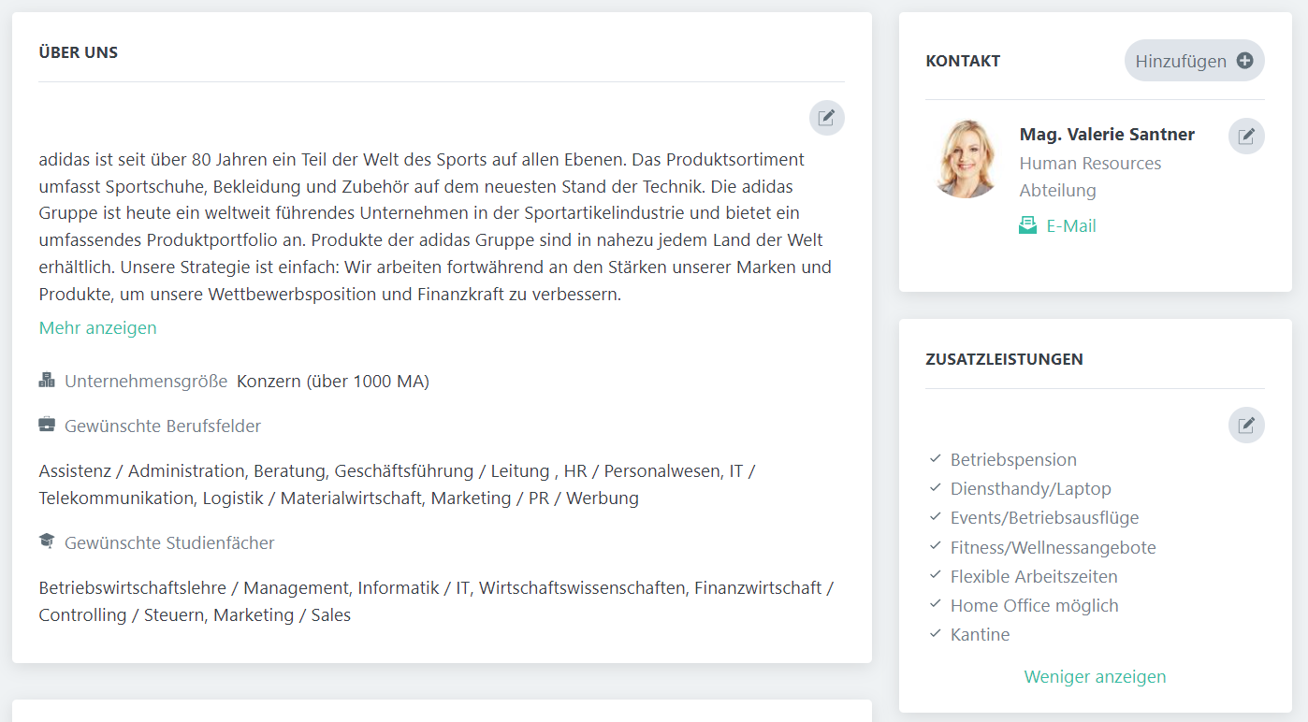Click the Fitness/Wellnessangebote benefit item
The width and height of the screenshot is (1308, 722).
click(x=1053, y=547)
